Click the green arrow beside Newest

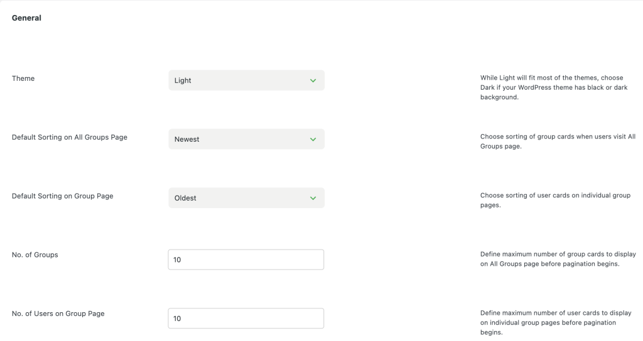(313, 139)
